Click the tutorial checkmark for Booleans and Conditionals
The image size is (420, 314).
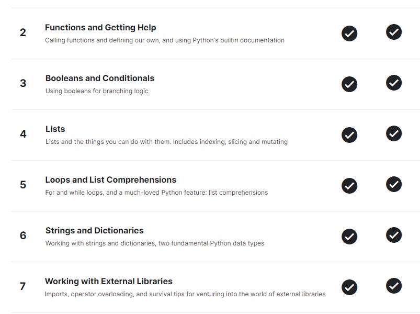point(349,84)
